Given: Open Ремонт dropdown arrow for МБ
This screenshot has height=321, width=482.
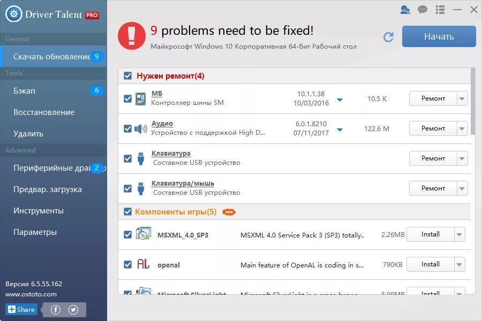Looking at the screenshot, I should (462, 99).
